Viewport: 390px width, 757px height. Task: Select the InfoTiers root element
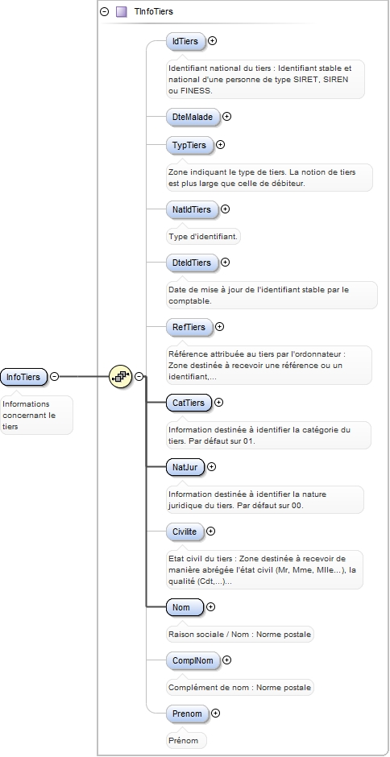tap(23, 377)
